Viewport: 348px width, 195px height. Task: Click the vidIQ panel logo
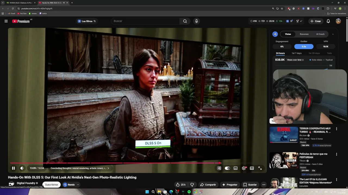[x=275, y=34]
